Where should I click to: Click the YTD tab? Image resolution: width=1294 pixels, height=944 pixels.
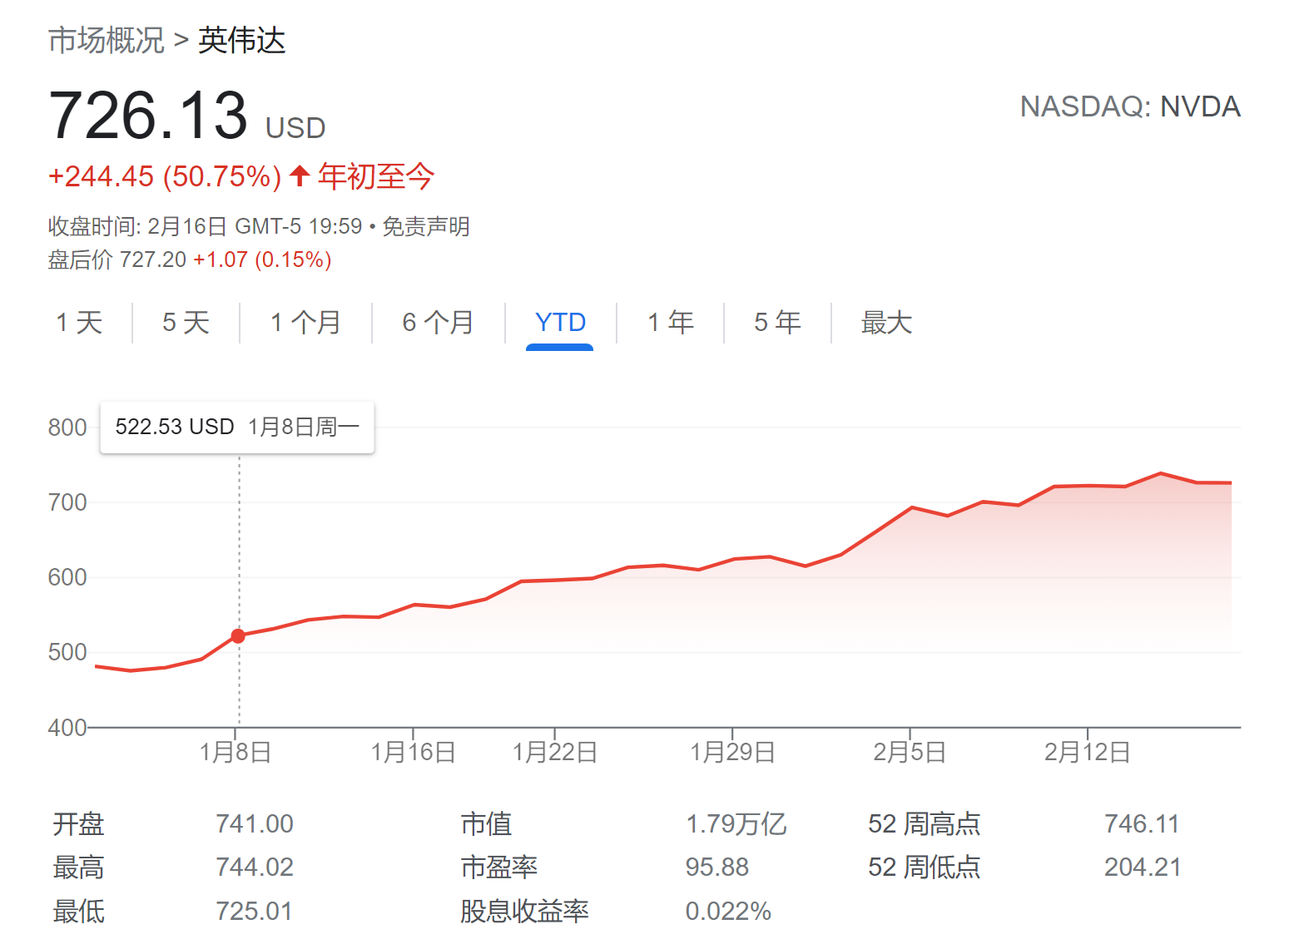point(560,323)
